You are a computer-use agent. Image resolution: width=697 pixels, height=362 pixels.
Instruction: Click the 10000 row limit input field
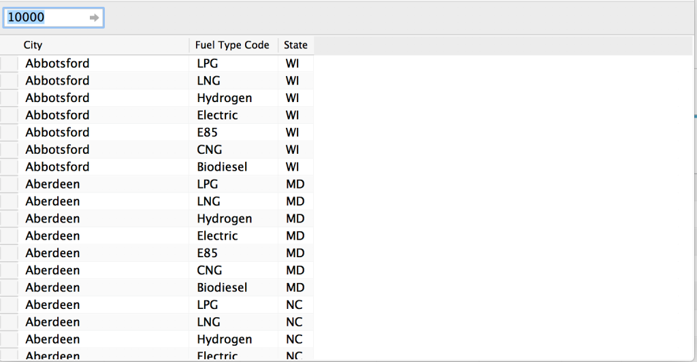53,18
